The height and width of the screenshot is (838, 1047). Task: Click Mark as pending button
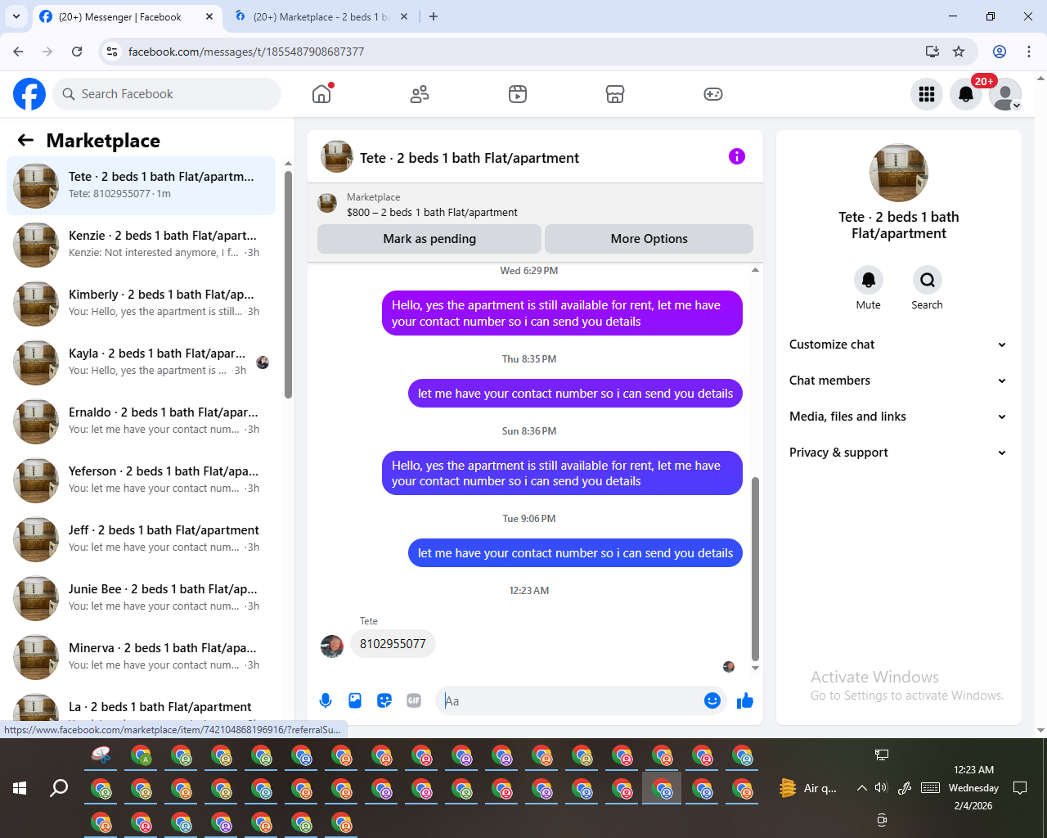click(x=429, y=239)
